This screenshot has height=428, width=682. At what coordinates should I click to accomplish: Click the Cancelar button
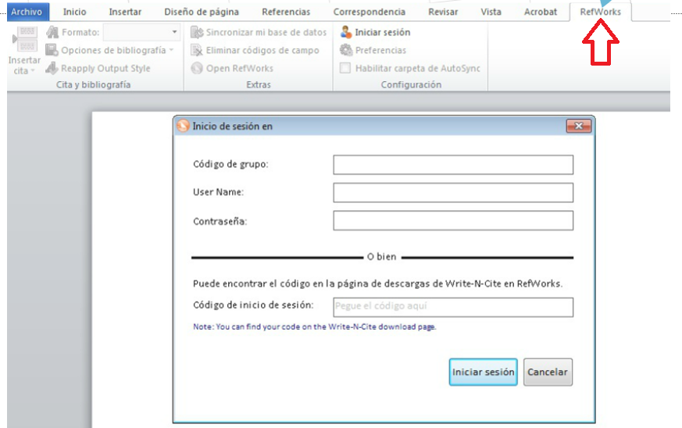click(548, 372)
